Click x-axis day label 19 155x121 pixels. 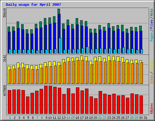click(91, 118)
